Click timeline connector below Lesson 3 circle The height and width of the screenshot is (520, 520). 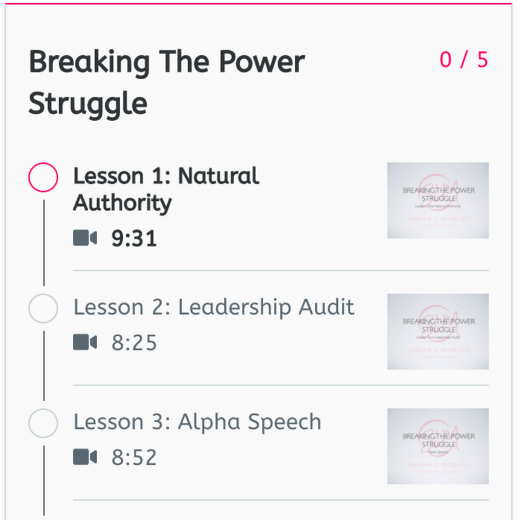click(44, 480)
